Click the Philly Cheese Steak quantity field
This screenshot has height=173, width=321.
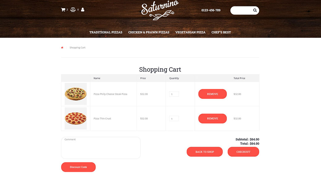click(174, 94)
